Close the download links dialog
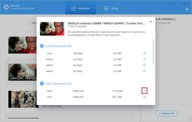The height and width of the screenshot is (122, 192). (150, 22)
